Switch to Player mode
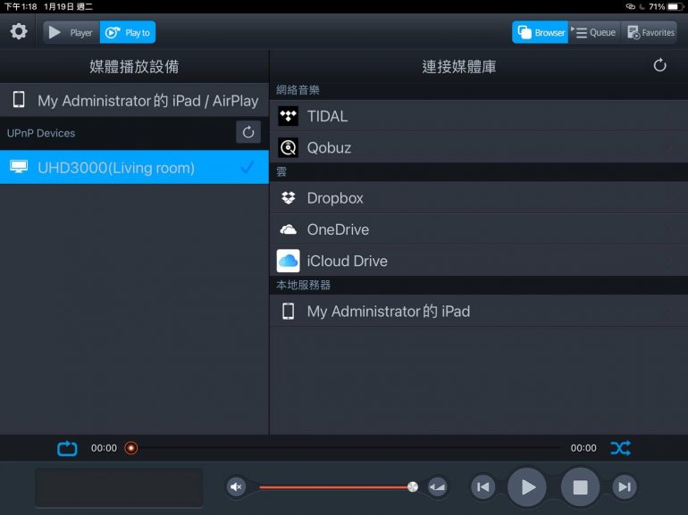Screen dimensions: 688x515 pyautogui.click(x=71, y=32)
